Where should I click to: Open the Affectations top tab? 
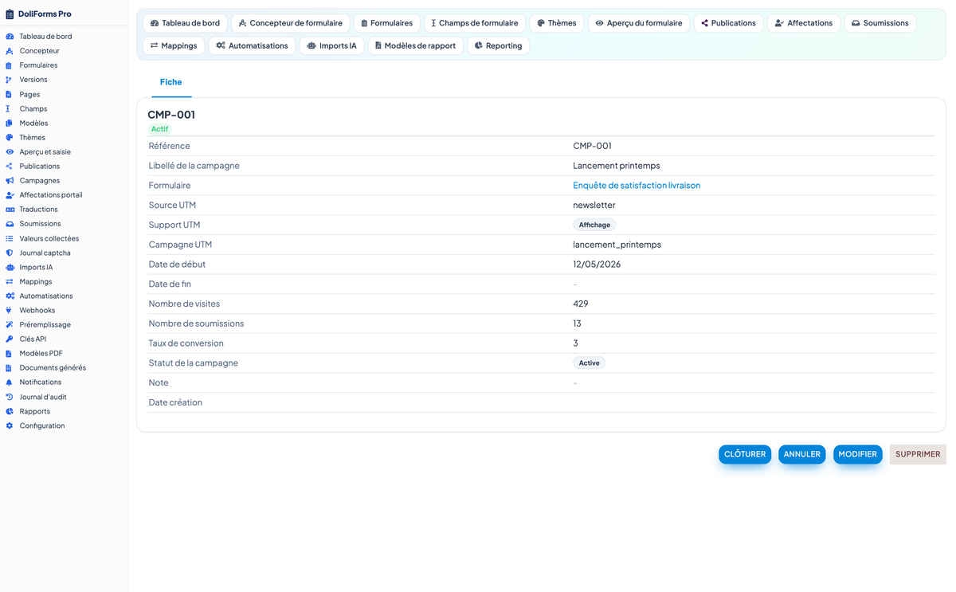(x=804, y=23)
